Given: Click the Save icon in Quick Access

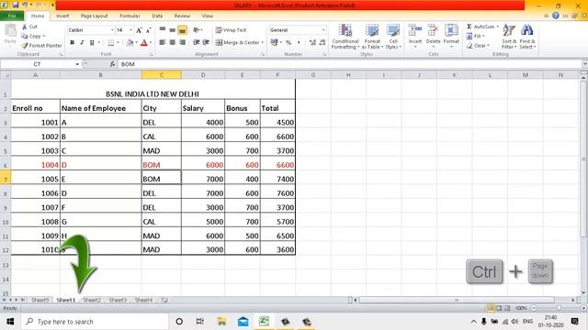Looking at the screenshot, I should [x=16, y=5].
